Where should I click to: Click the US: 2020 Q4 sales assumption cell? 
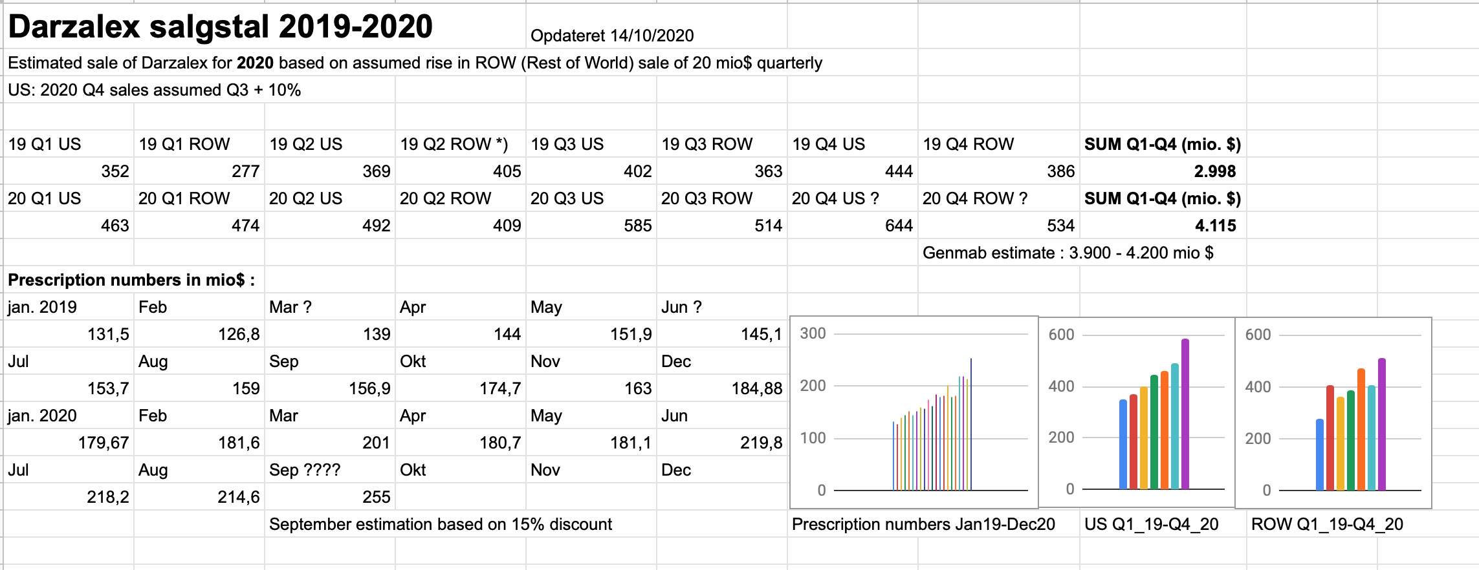click(154, 90)
